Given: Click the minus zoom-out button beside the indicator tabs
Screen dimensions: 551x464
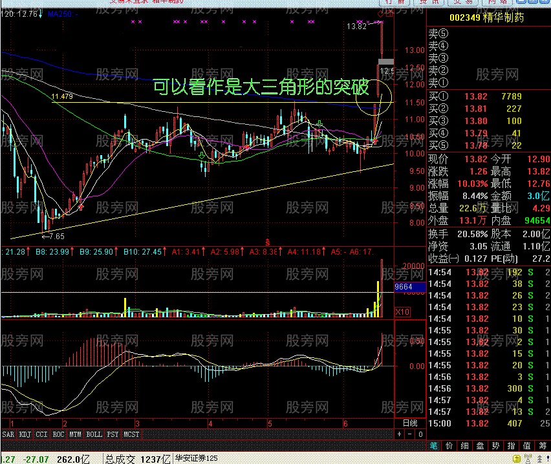Looking at the screenshot, I should click(x=410, y=434).
